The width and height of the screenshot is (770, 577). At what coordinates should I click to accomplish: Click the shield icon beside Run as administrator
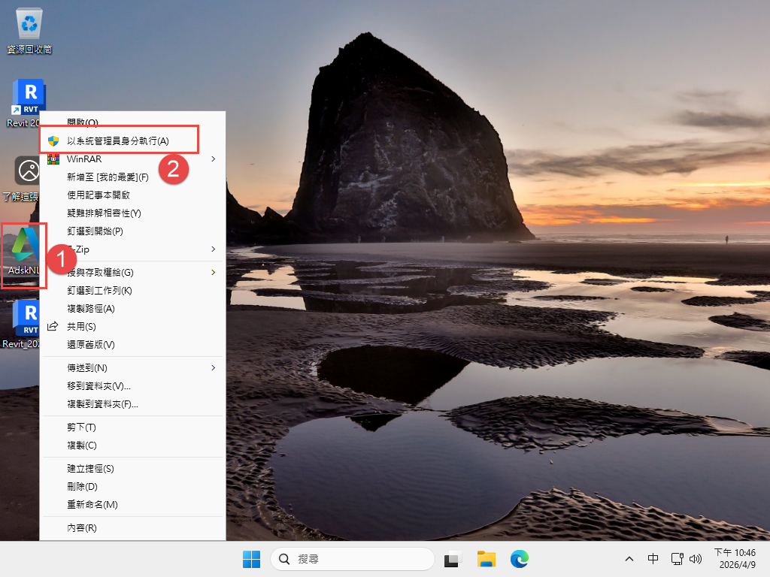pyautogui.click(x=53, y=141)
